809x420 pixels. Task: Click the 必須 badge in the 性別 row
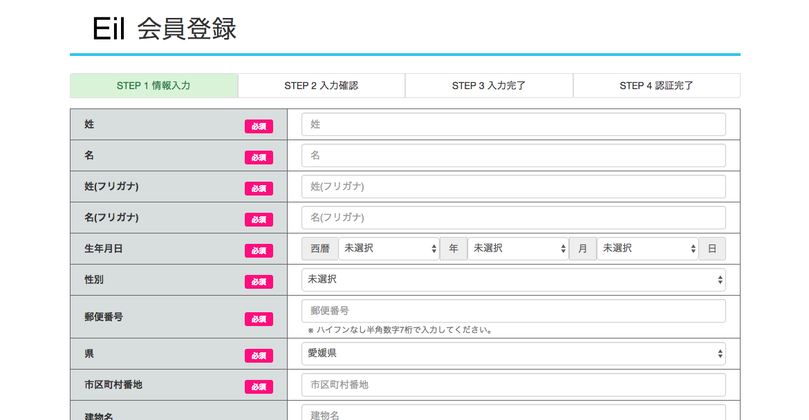click(x=259, y=282)
